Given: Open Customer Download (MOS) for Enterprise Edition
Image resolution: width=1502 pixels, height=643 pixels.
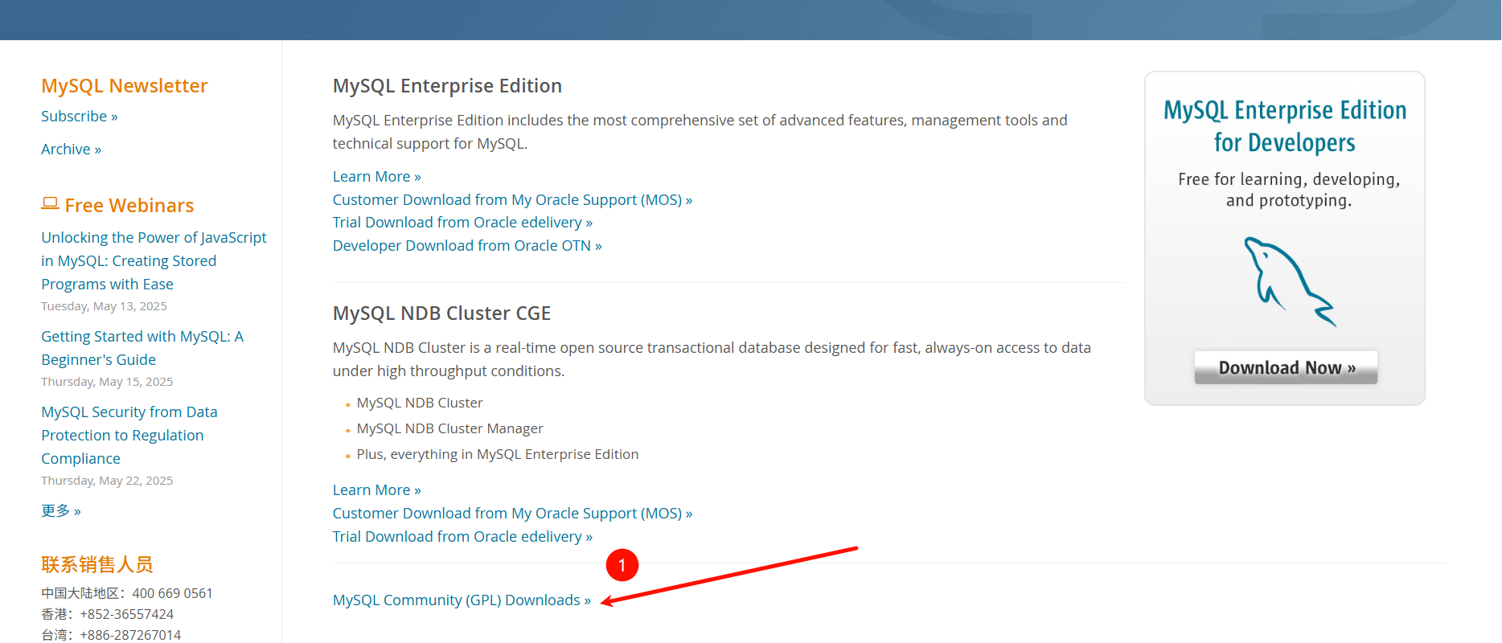Looking at the screenshot, I should (x=512, y=200).
